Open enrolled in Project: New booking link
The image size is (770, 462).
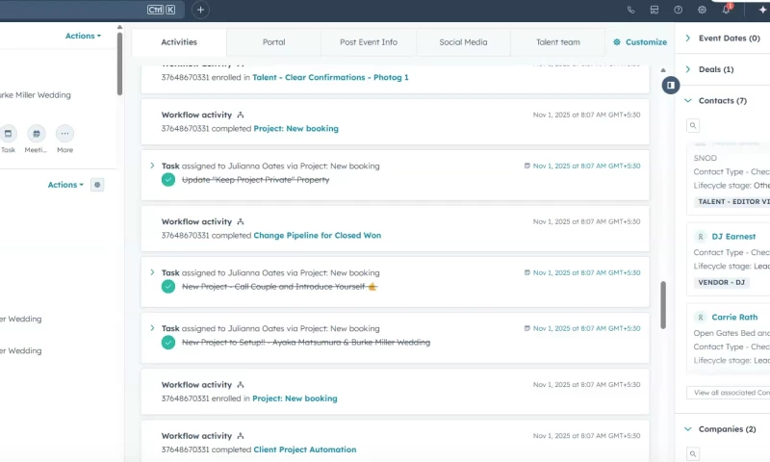(x=295, y=398)
